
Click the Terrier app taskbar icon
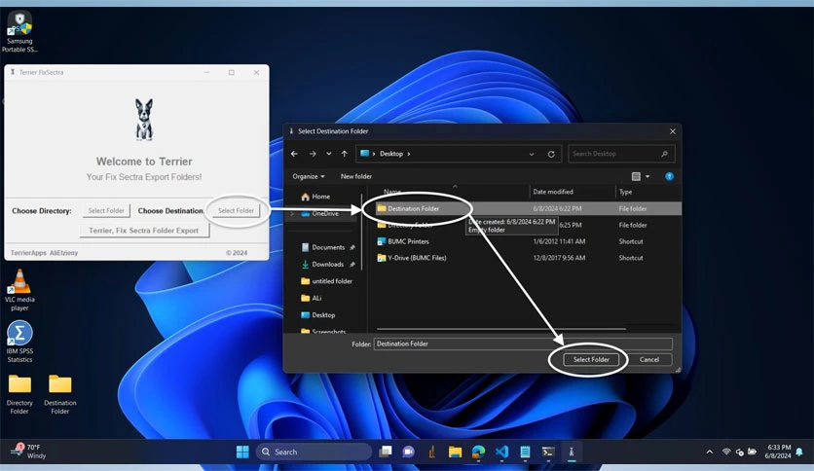point(571,452)
